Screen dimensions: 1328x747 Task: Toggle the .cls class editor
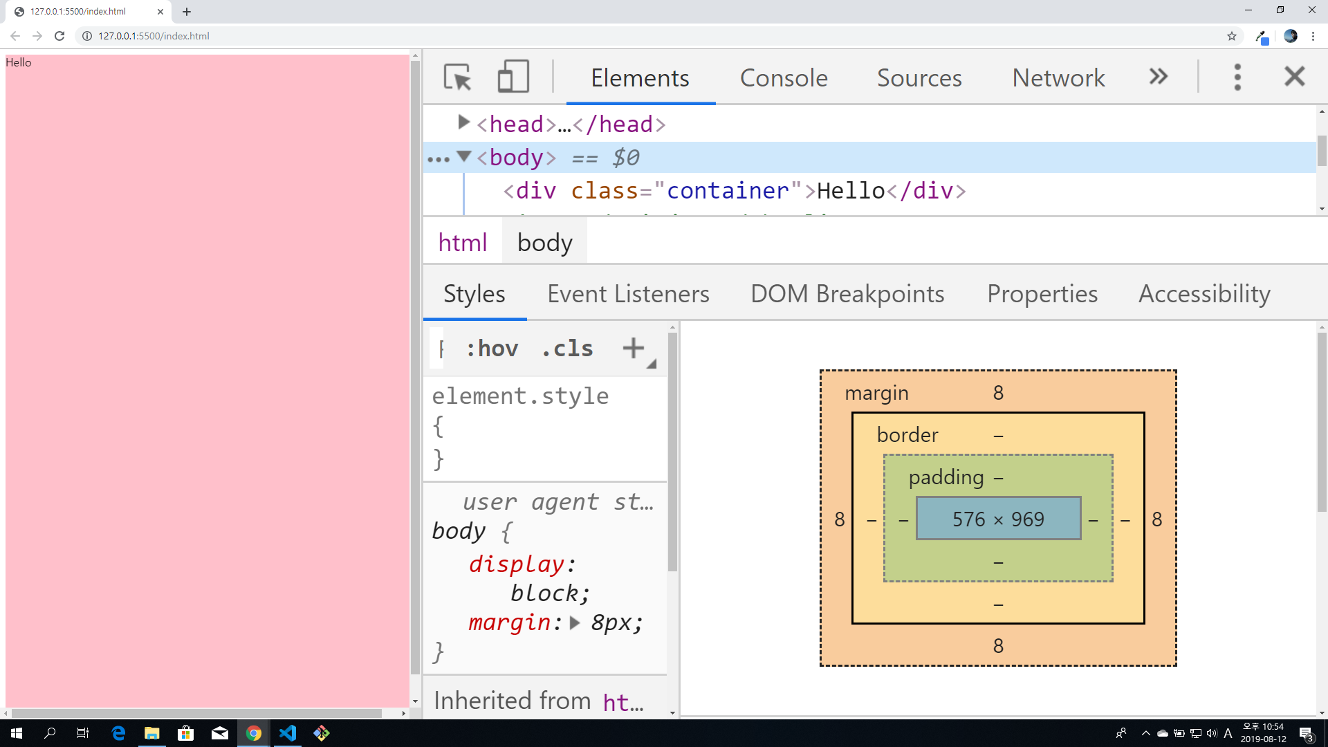[567, 349]
